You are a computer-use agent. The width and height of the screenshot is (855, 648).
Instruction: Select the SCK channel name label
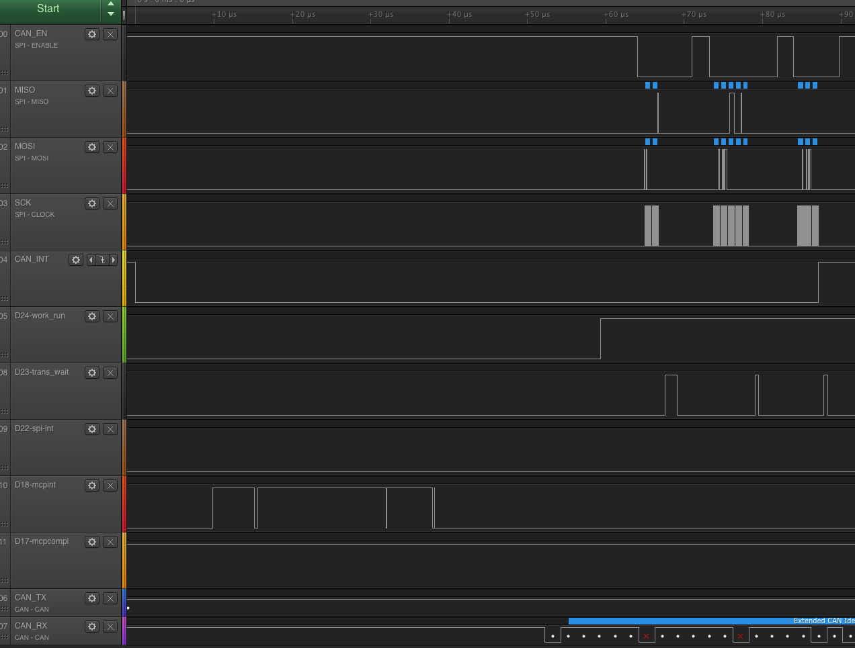click(23, 203)
